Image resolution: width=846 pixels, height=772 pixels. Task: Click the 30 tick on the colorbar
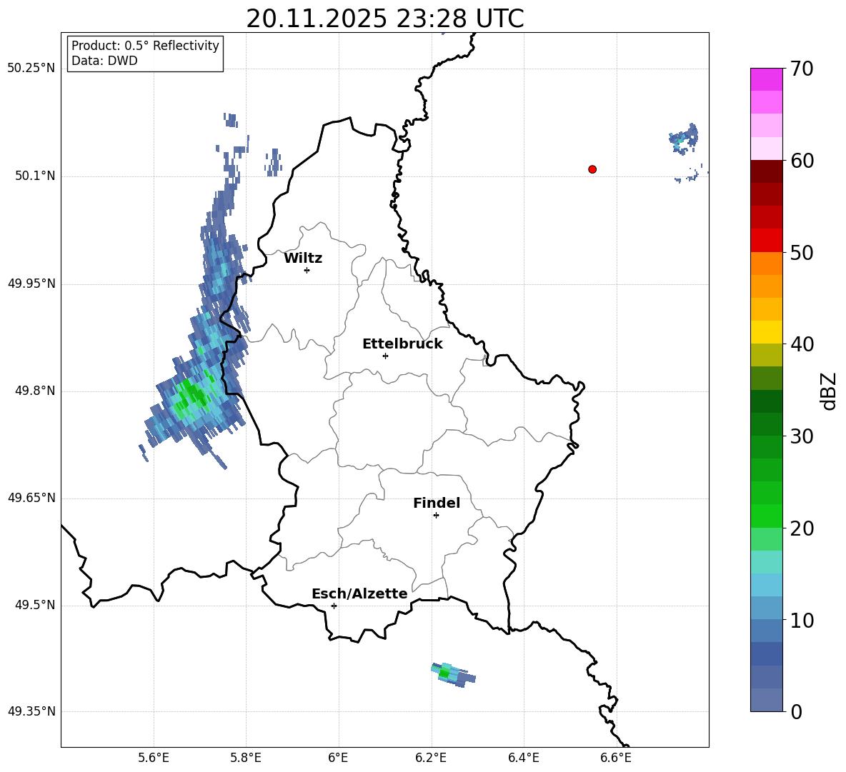(802, 436)
